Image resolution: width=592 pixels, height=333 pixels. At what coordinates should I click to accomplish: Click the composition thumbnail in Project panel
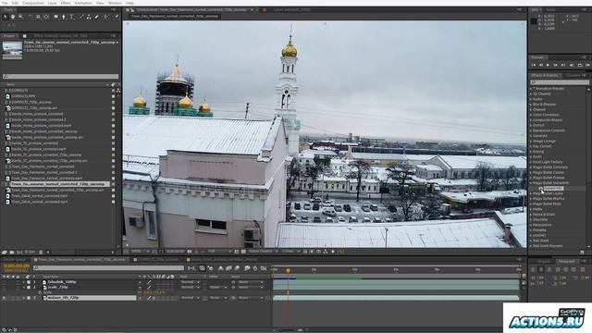tap(12, 50)
